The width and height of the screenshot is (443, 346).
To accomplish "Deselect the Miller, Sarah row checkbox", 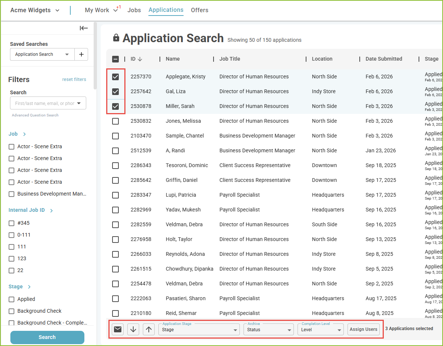I will coord(115,106).
